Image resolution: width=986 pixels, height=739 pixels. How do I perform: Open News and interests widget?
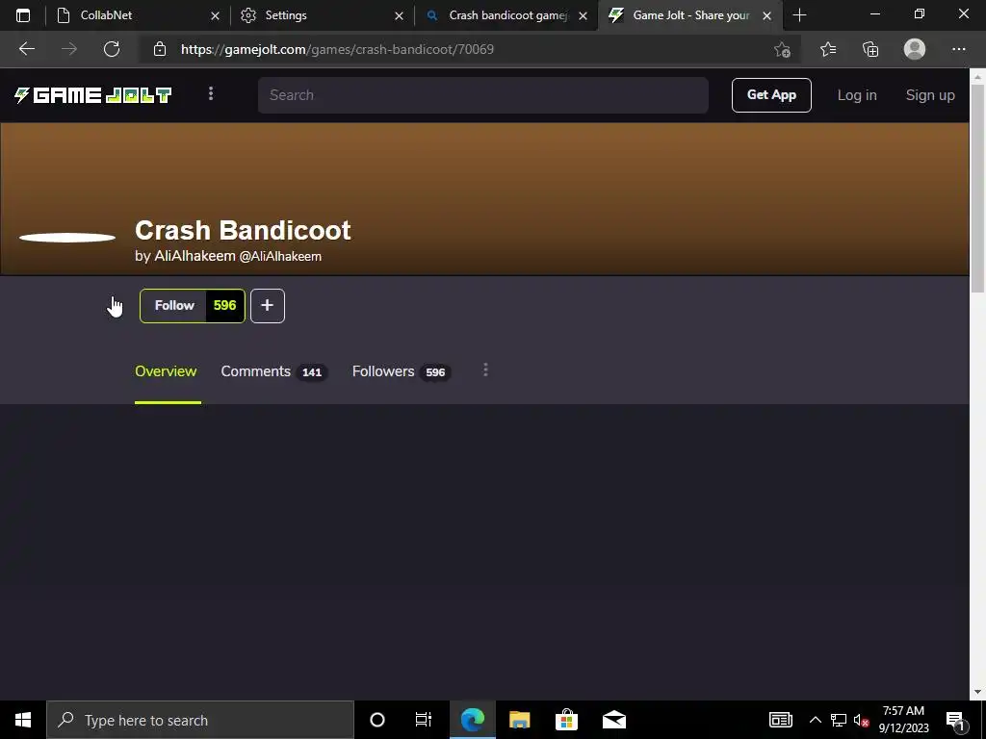coord(780,720)
